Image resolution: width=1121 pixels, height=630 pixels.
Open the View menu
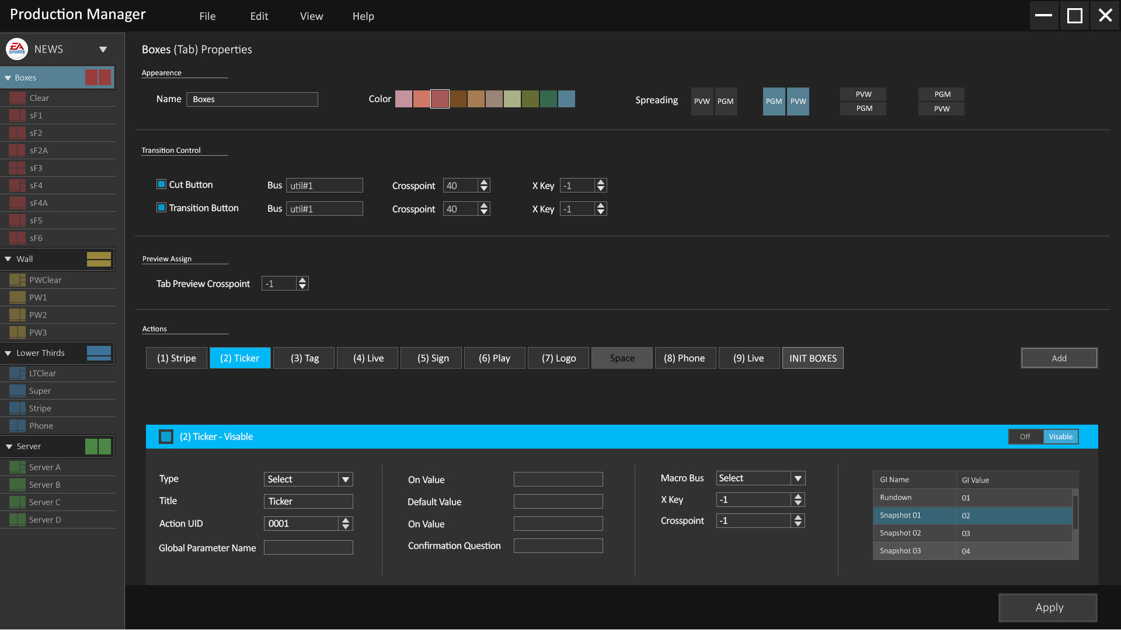point(311,16)
